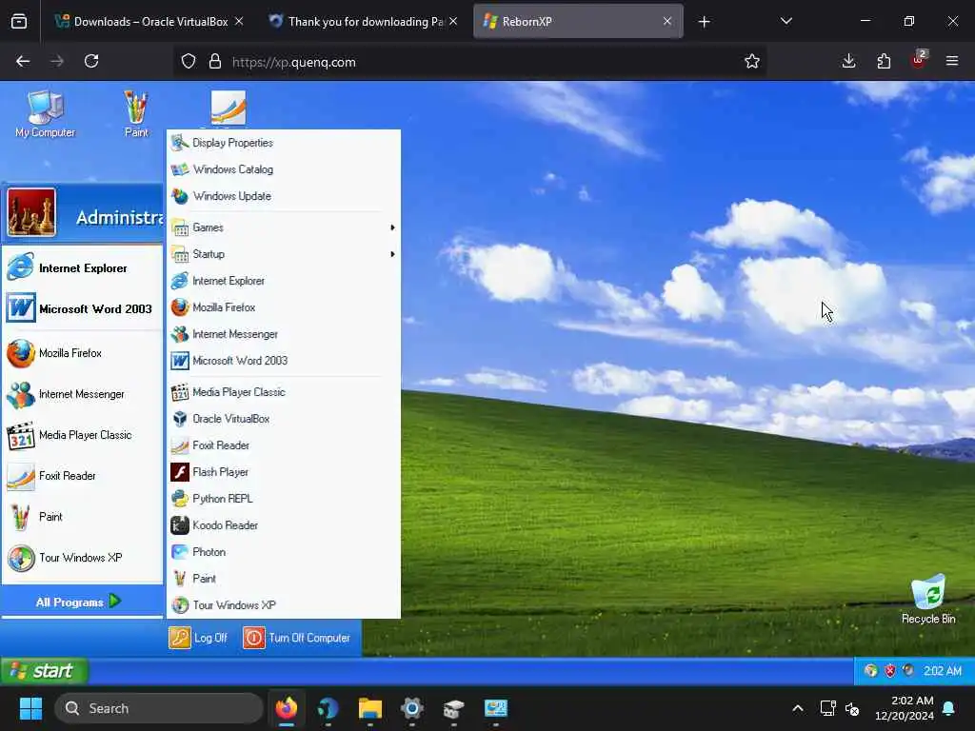Open the browser downloads panel
The width and height of the screenshot is (975, 731).
click(x=848, y=61)
